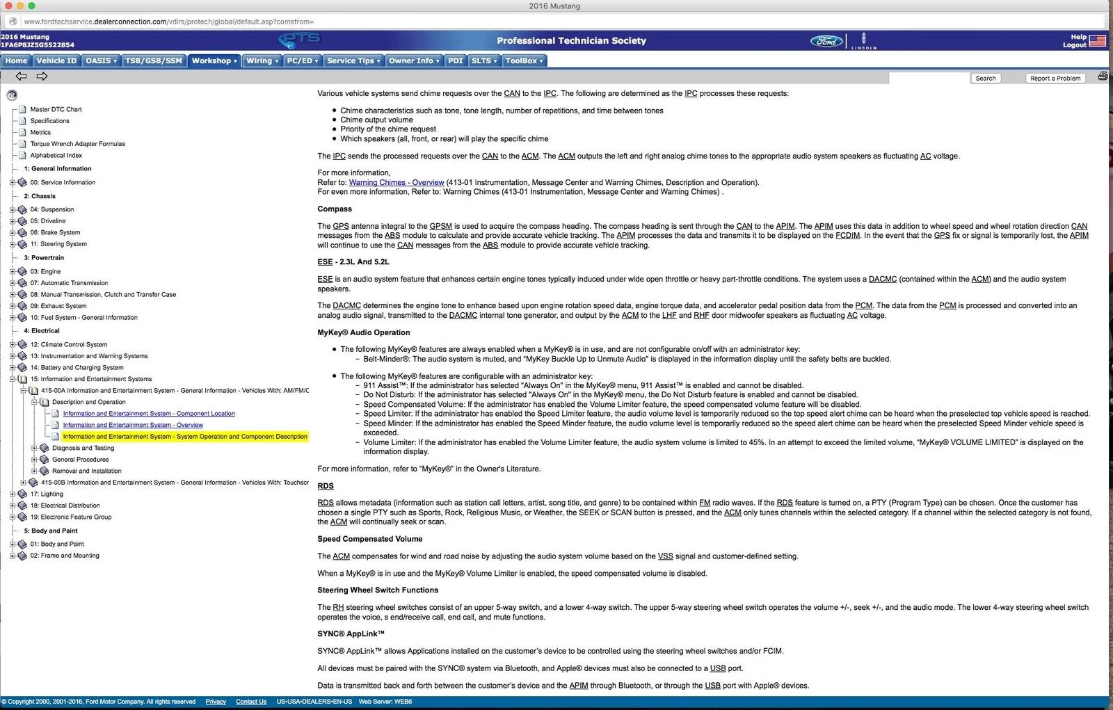Select 02: Frame and Mounting item
This screenshot has height=710, width=1113.
click(65, 556)
